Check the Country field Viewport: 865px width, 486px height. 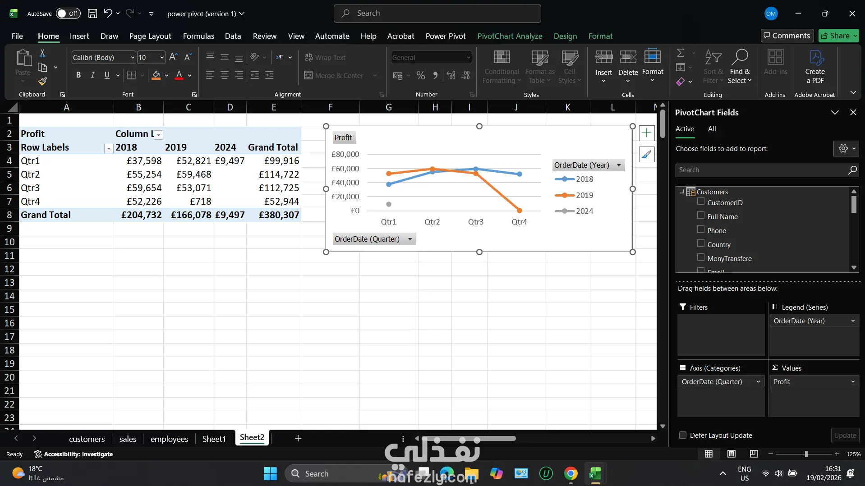tap(701, 243)
